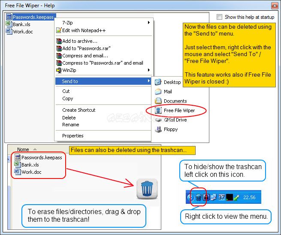
Task: Click the GMail Drive icon in submenu
Action: pyautogui.click(x=158, y=120)
